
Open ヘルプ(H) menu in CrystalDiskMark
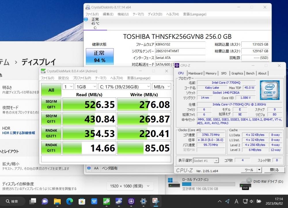pos(117,78)
